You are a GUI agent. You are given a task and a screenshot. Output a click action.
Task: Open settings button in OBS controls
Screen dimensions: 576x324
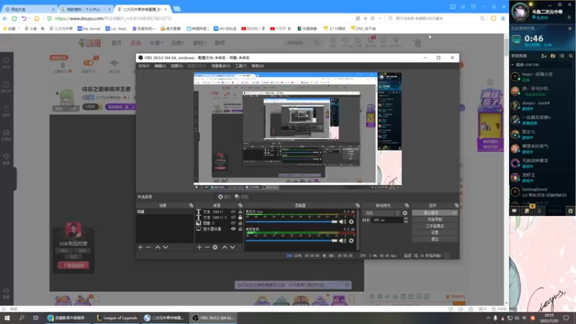pos(435,233)
